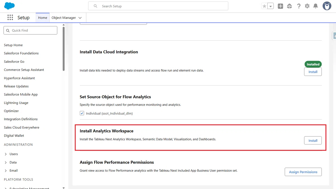The width and height of the screenshot is (336, 189).
Task: Click the Set Source Object for Flow Analytics heading
Action: [115, 97]
